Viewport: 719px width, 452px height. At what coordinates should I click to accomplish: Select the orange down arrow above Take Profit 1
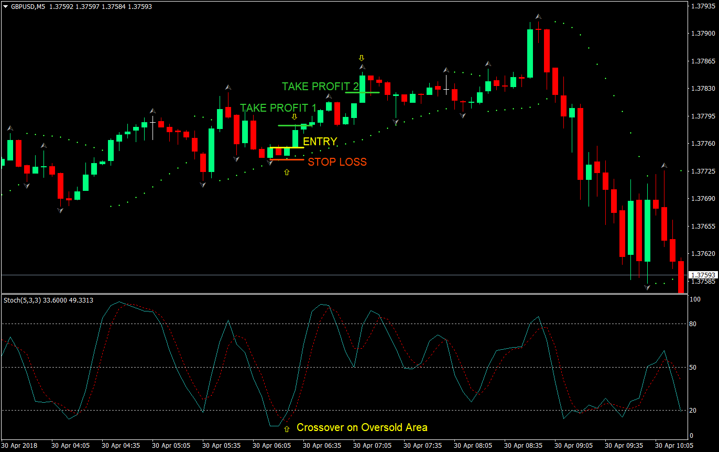point(295,116)
